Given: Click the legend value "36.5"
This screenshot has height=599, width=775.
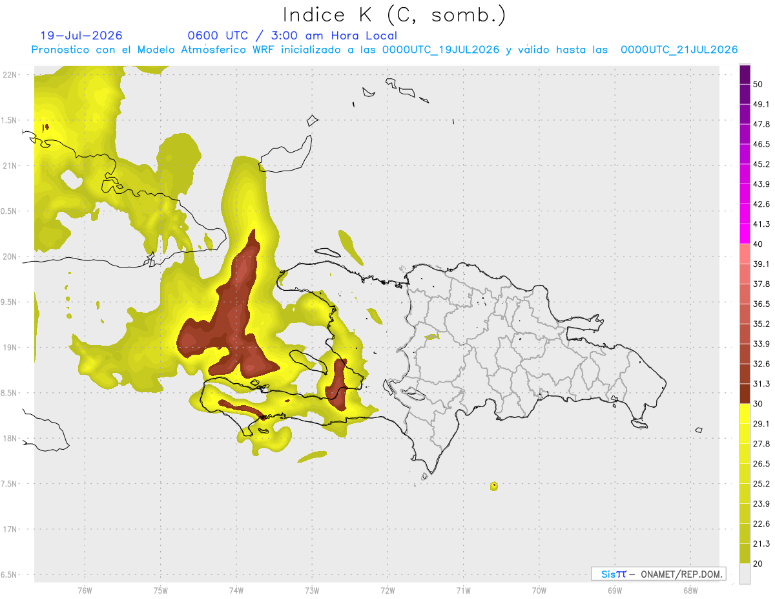Looking at the screenshot, I should point(761,304).
